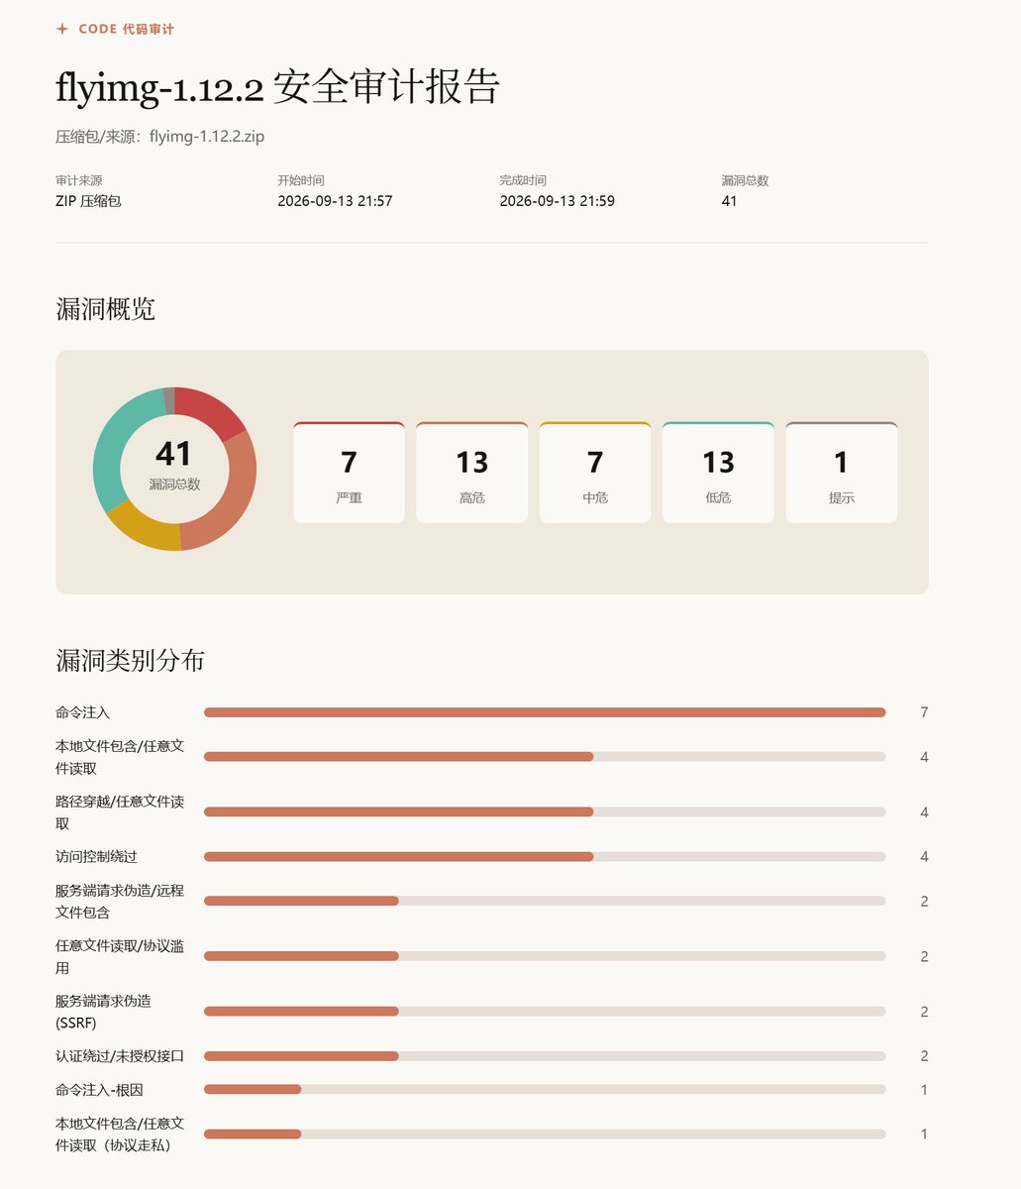Click the 漏洞总数 value 41 in metadata row

[729, 201]
